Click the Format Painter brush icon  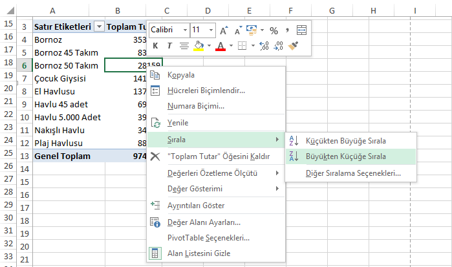tap(294, 46)
